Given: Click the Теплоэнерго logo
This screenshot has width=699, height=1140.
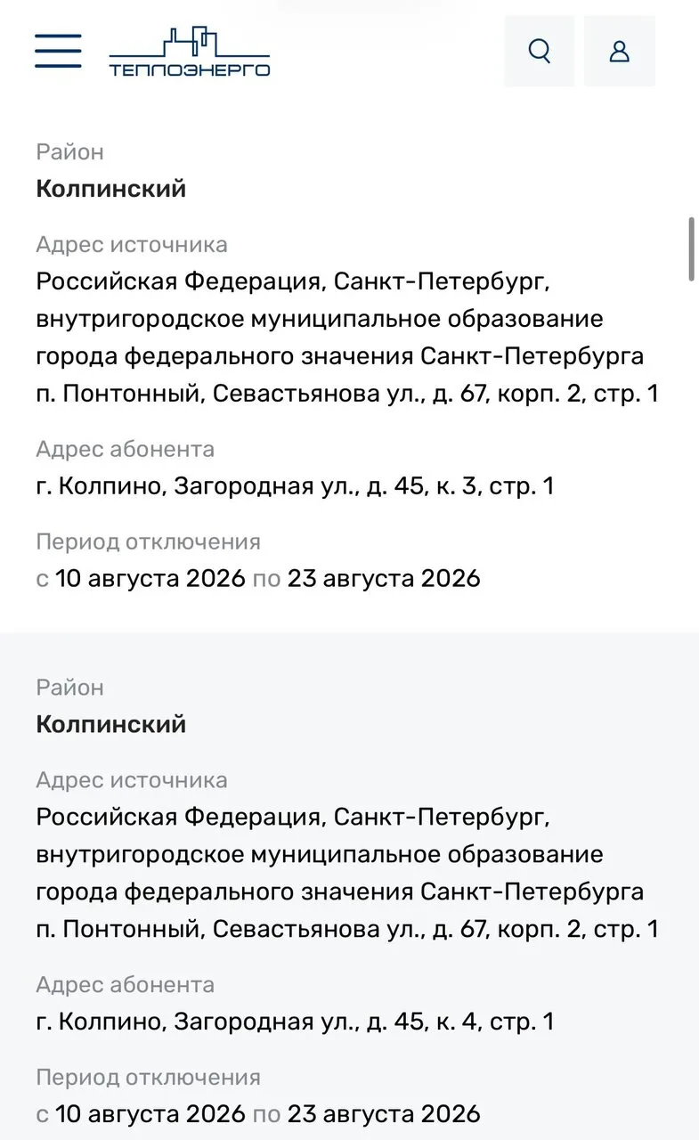Looking at the screenshot, I should (190, 52).
